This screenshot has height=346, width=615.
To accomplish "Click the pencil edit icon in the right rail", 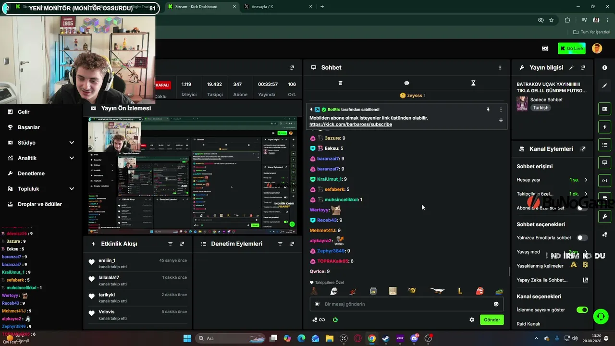I will 604,86.
